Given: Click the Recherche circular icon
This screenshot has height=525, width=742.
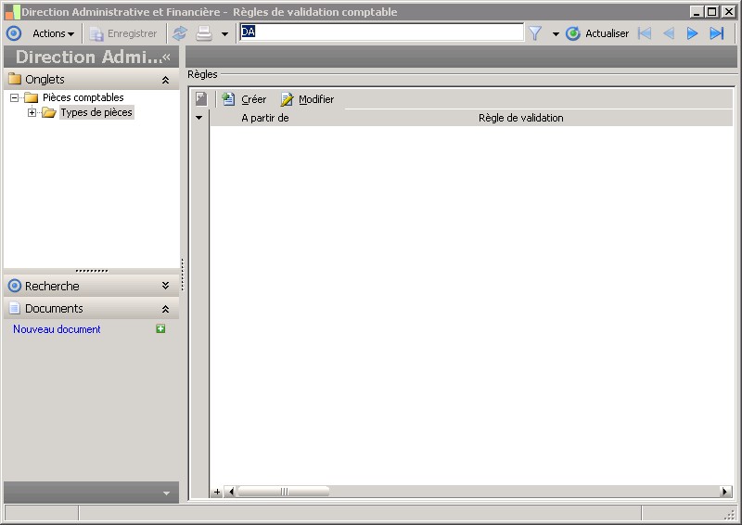Looking at the screenshot, I should point(15,286).
